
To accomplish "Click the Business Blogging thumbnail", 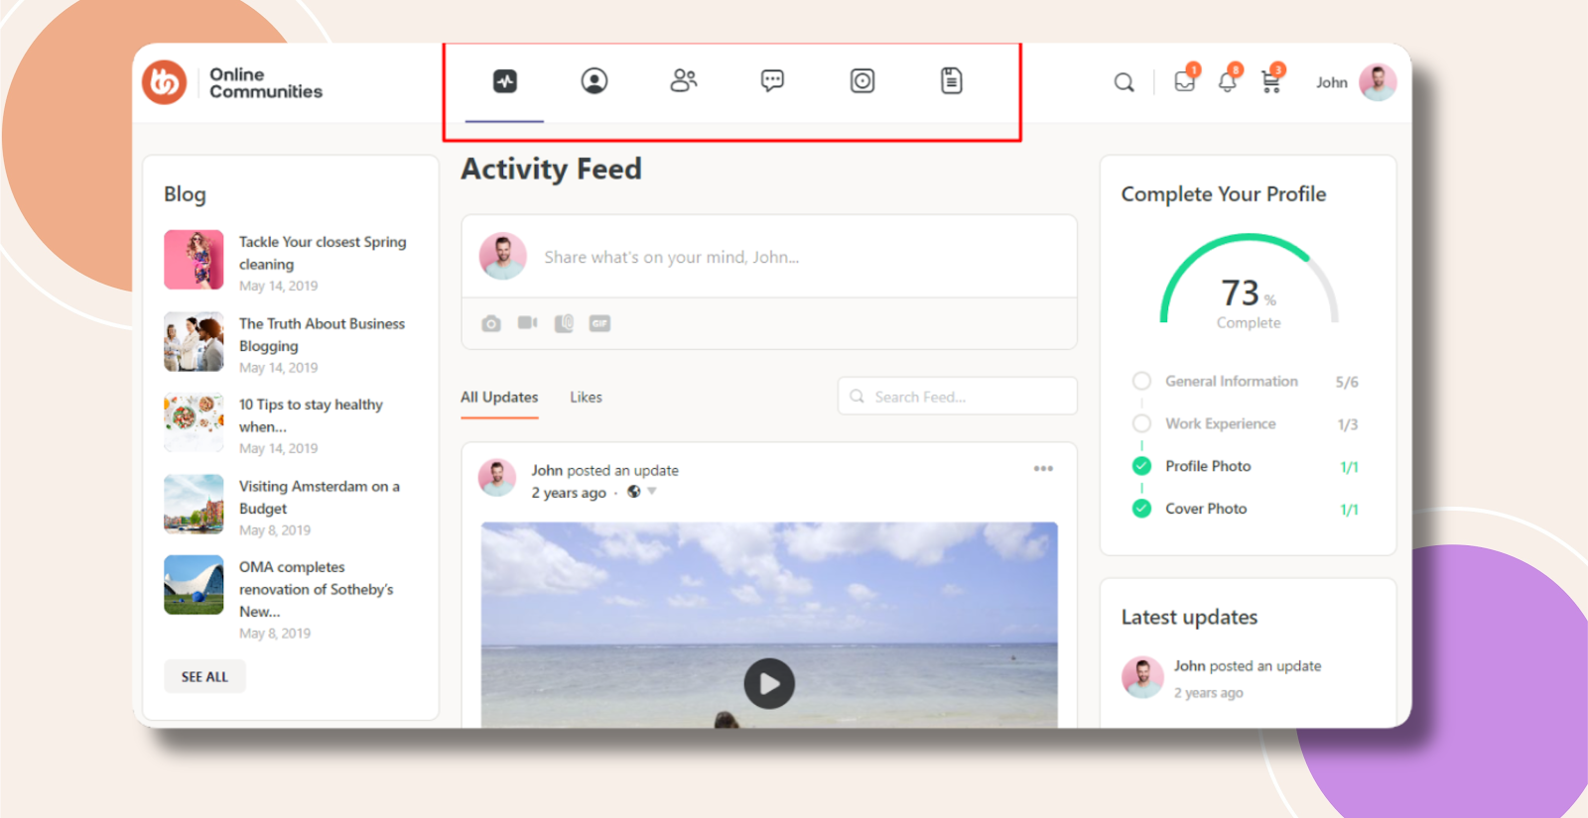I will 194,341.
